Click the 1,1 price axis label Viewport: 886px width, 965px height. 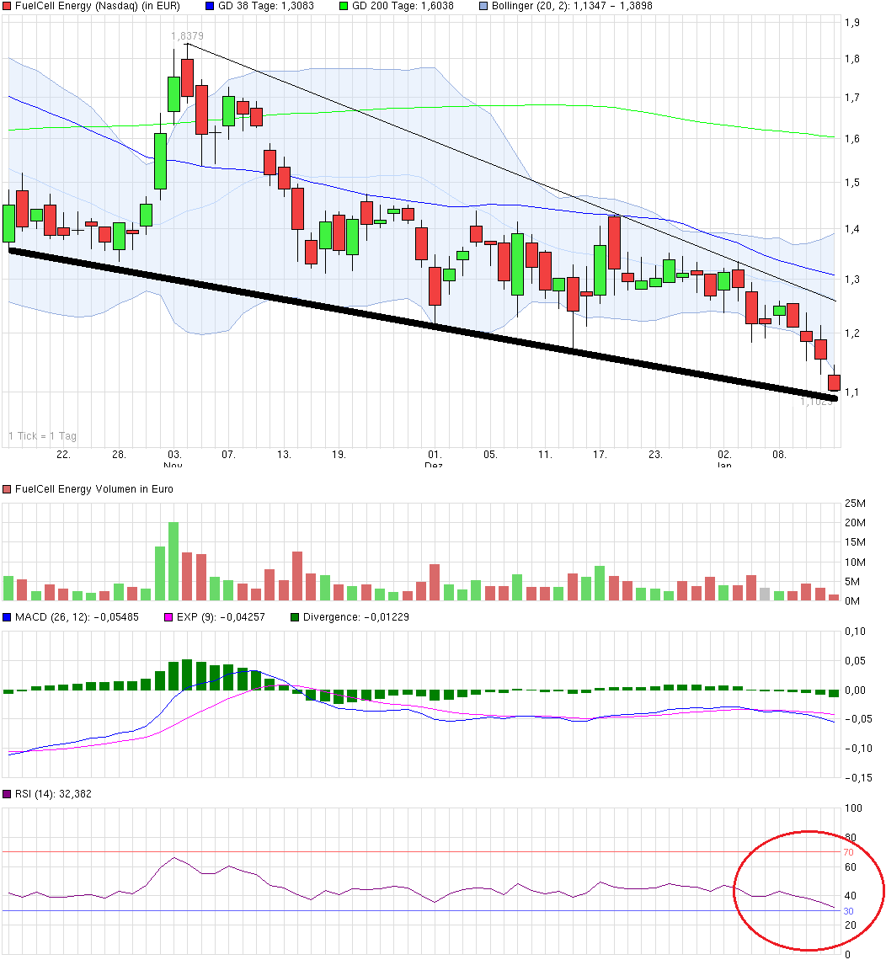click(852, 392)
